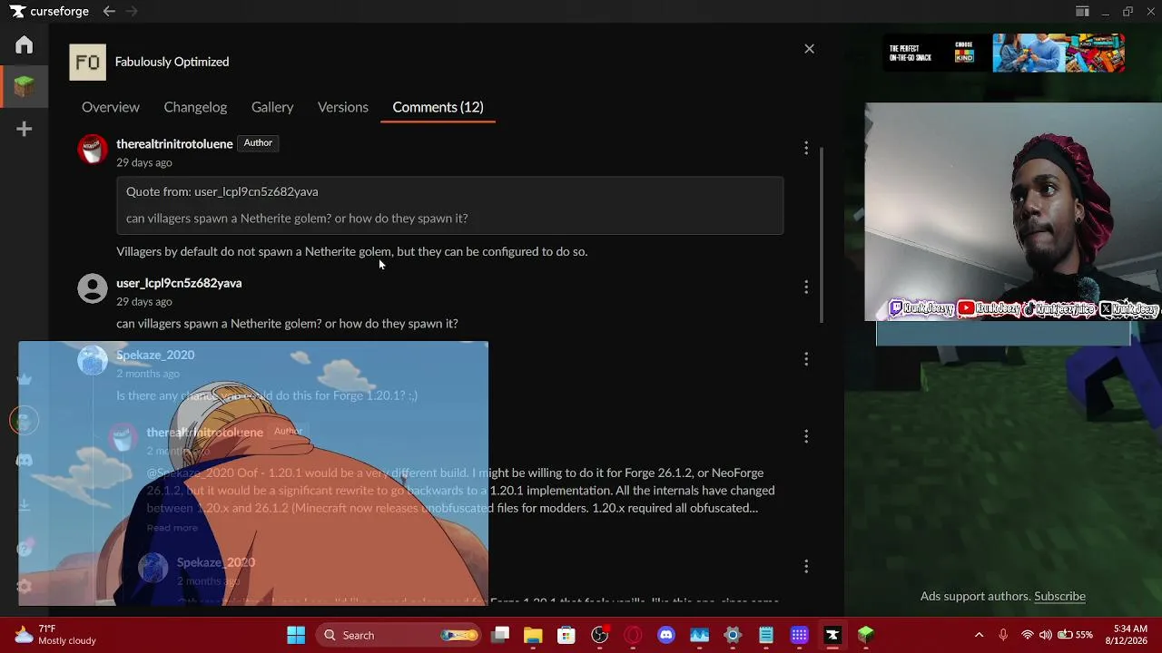Go back with the navigation arrow
This screenshot has height=653, width=1162.
click(x=109, y=12)
